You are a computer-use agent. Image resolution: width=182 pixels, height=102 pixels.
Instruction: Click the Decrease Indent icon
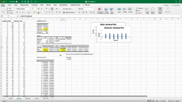(x=57, y=12)
